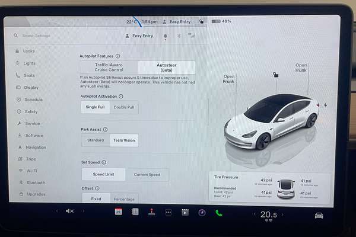This screenshot has height=237, width=356.
Task: Select Single Pull activation
Action: click(x=96, y=107)
